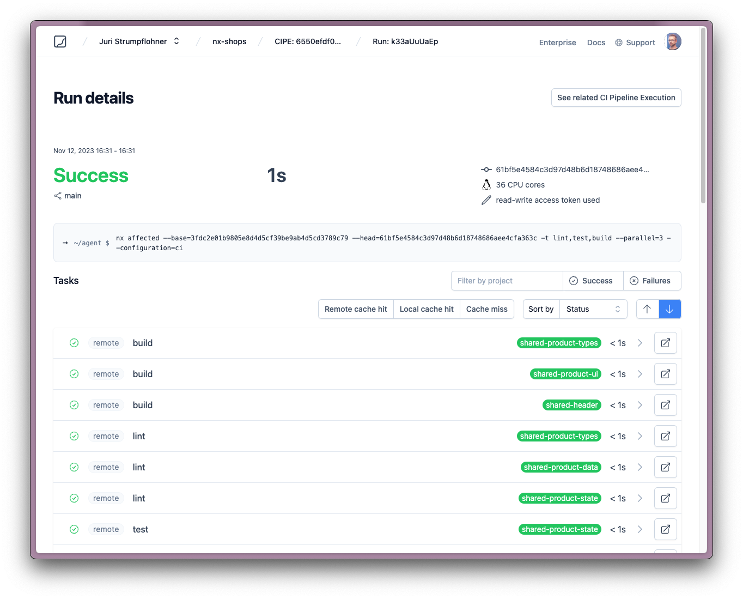This screenshot has width=743, height=599.
Task: Click See related CI Pipeline Execution
Action: 616,98
